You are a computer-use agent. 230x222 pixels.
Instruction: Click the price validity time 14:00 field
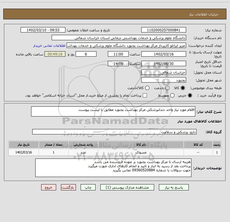(x=118, y=63)
